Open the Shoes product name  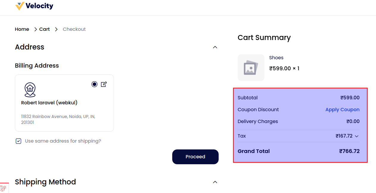coord(276,58)
